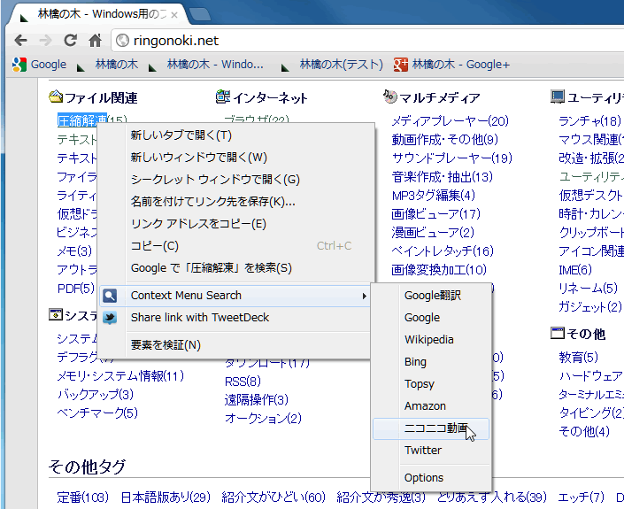
Task: Select Twitter in the search submenu
Action: tap(431, 451)
